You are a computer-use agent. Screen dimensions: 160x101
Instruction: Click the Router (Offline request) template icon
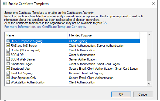coord(8,50)
